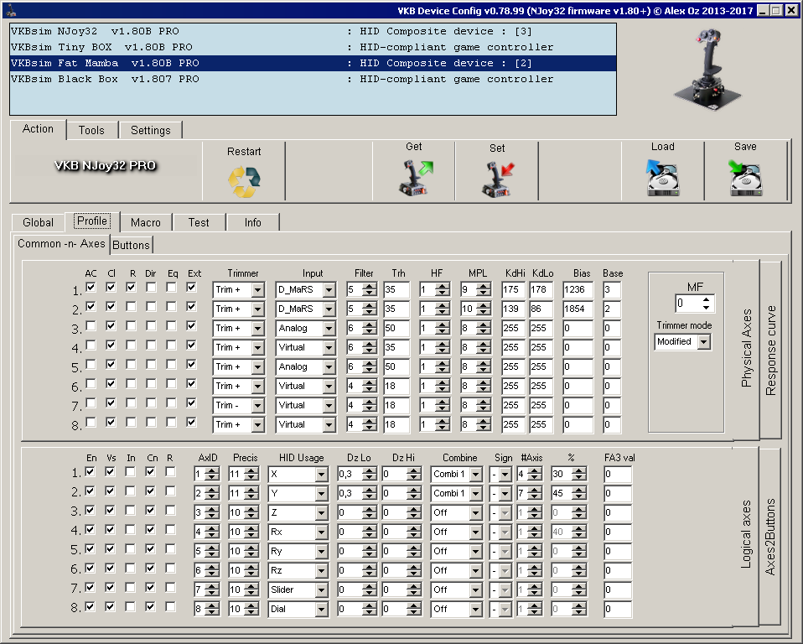Click FA3 val field for logical axis 1
The width and height of the screenshot is (803, 644).
(618, 474)
